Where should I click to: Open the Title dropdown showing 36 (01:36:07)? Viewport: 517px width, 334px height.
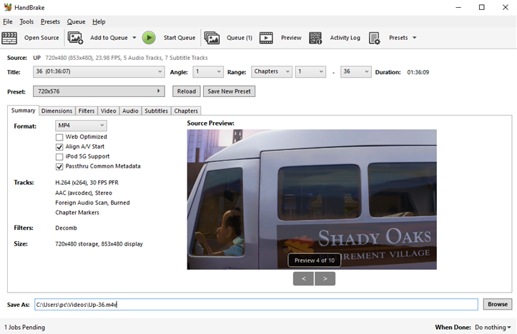(x=99, y=72)
